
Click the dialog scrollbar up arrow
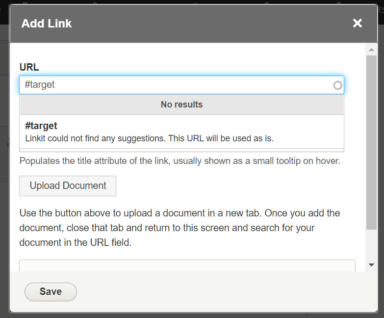tap(371, 50)
